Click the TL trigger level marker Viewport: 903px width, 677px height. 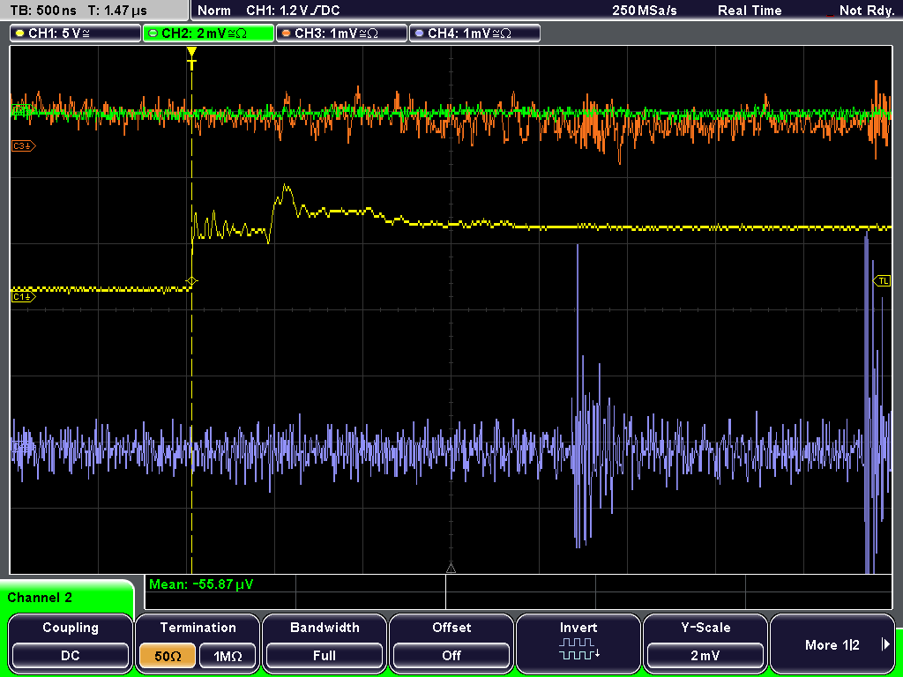point(882,281)
